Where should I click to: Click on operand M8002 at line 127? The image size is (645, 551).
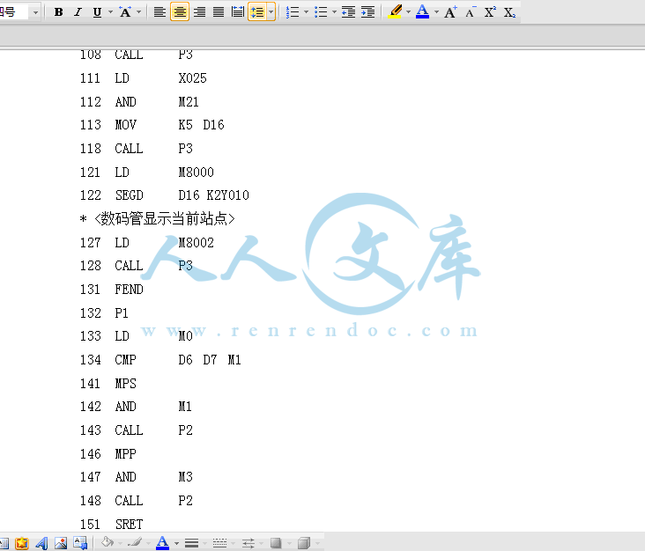[x=196, y=242]
